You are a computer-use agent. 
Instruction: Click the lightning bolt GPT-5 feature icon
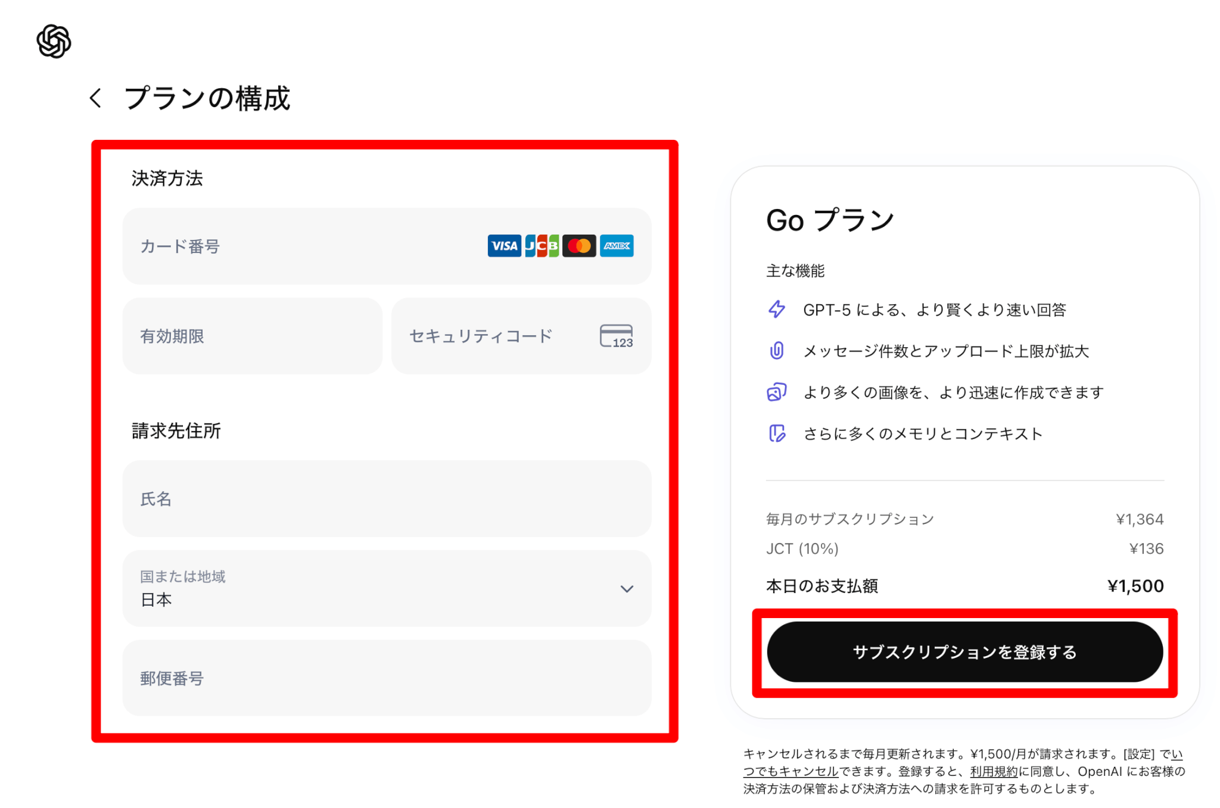click(x=777, y=310)
